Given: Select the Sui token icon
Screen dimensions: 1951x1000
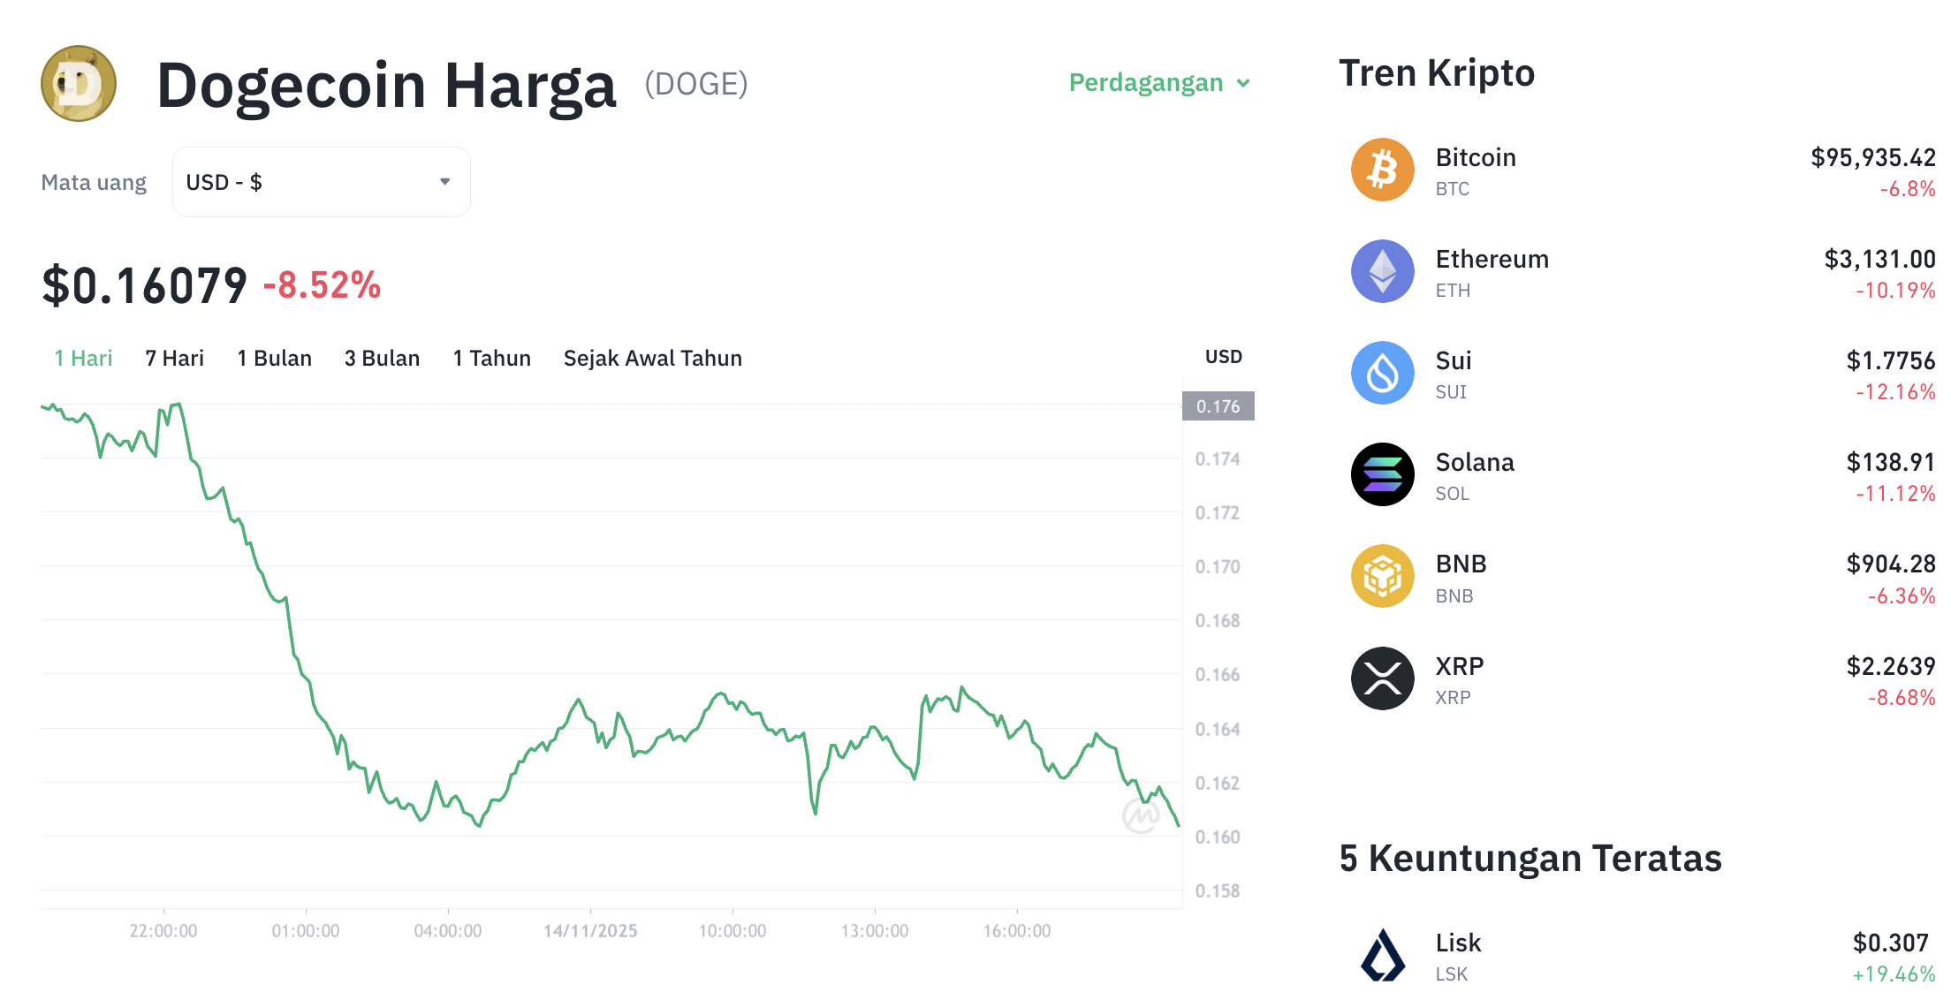Looking at the screenshot, I should click(1382, 373).
